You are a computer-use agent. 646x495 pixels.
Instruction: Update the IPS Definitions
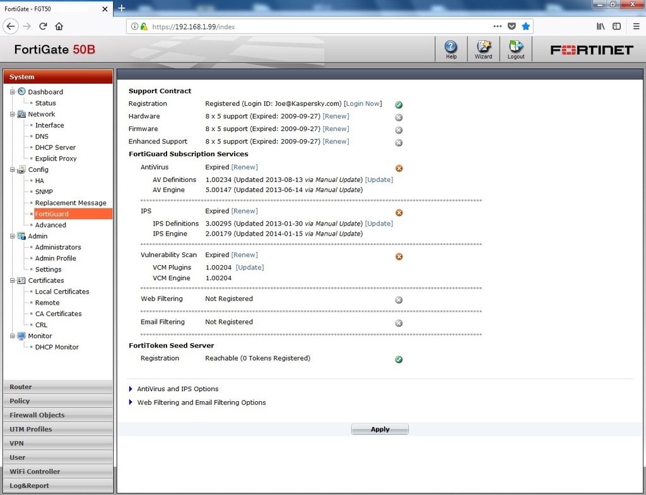pos(379,224)
